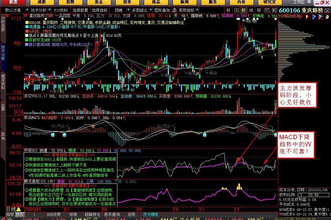Expand the 常用指标 dropdown arrow
This screenshot has height=220, width=331.
click(x=197, y=10)
